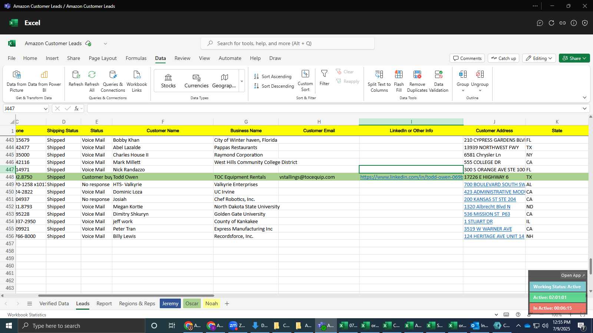Click the Ungroup outline icon

coord(480,75)
